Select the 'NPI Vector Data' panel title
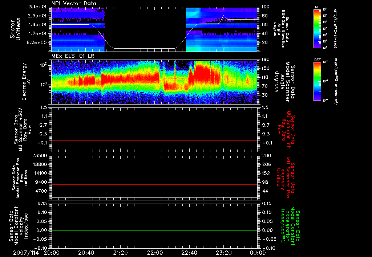 tap(74, 3)
